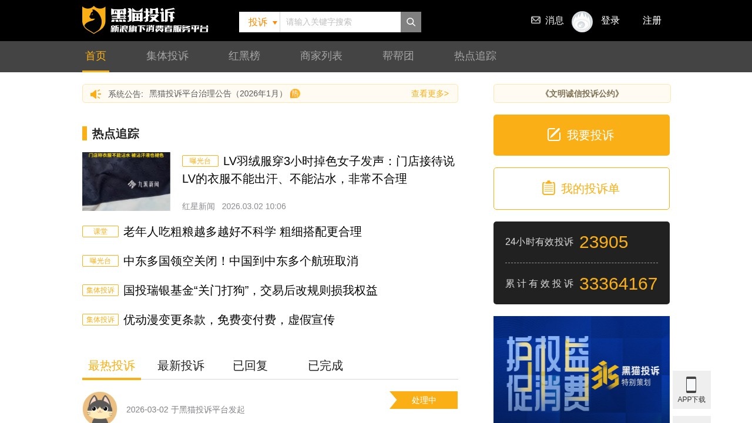Go to 集体投诉 in the navigation bar
752x423 pixels.
coord(167,56)
